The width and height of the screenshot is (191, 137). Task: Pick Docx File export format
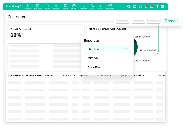[107, 67]
